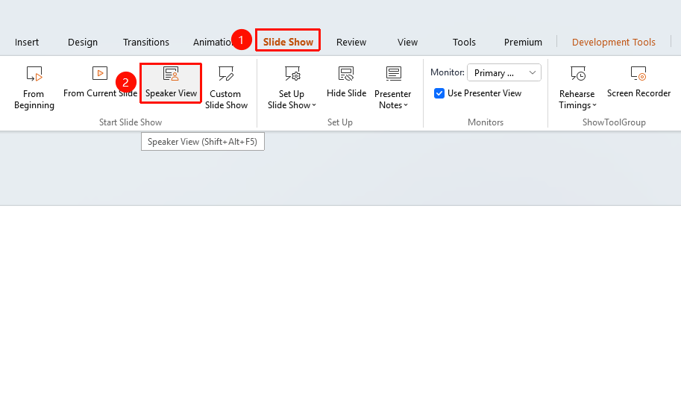The height and width of the screenshot is (400, 681).
Task: Launch Speaker View
Action: click(x=171, y=83)
